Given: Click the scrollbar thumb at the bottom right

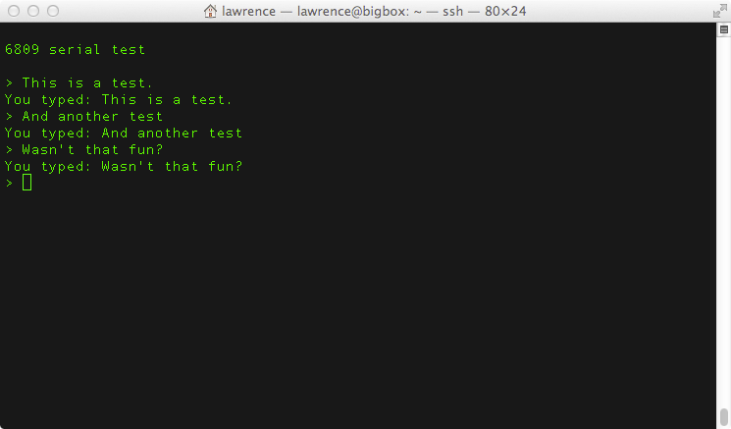Looking at the screenshot, I should [x=723, y=417].
